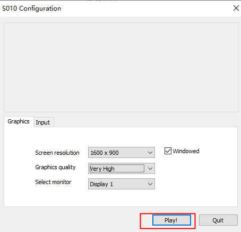Exit using the Quit button
Viewport: 241px width, 232px height.
click(218, 220)
